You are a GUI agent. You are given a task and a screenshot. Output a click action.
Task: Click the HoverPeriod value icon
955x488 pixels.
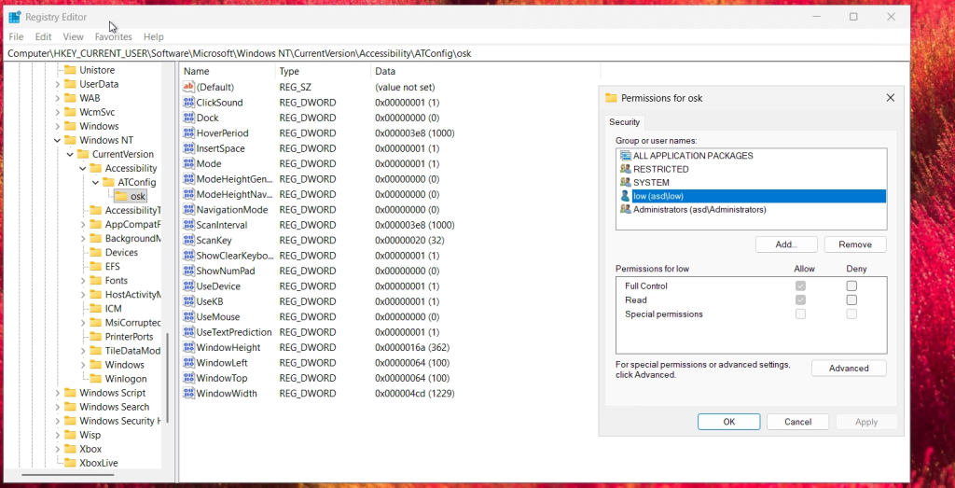(188, 133)
